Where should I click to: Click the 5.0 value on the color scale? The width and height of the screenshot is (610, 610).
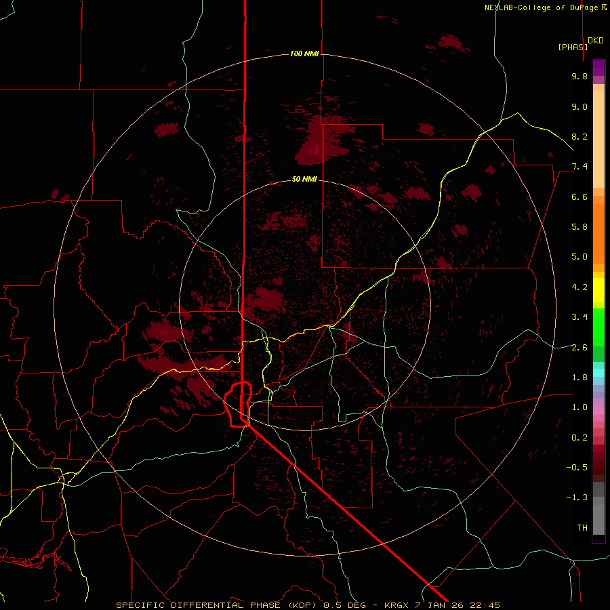(579, 257)
